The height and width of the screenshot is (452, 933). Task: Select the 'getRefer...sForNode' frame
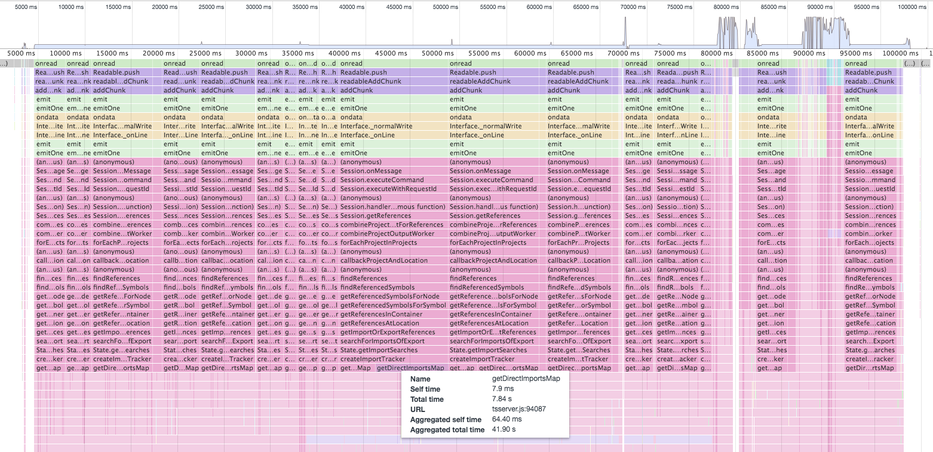tap(579, 297)
